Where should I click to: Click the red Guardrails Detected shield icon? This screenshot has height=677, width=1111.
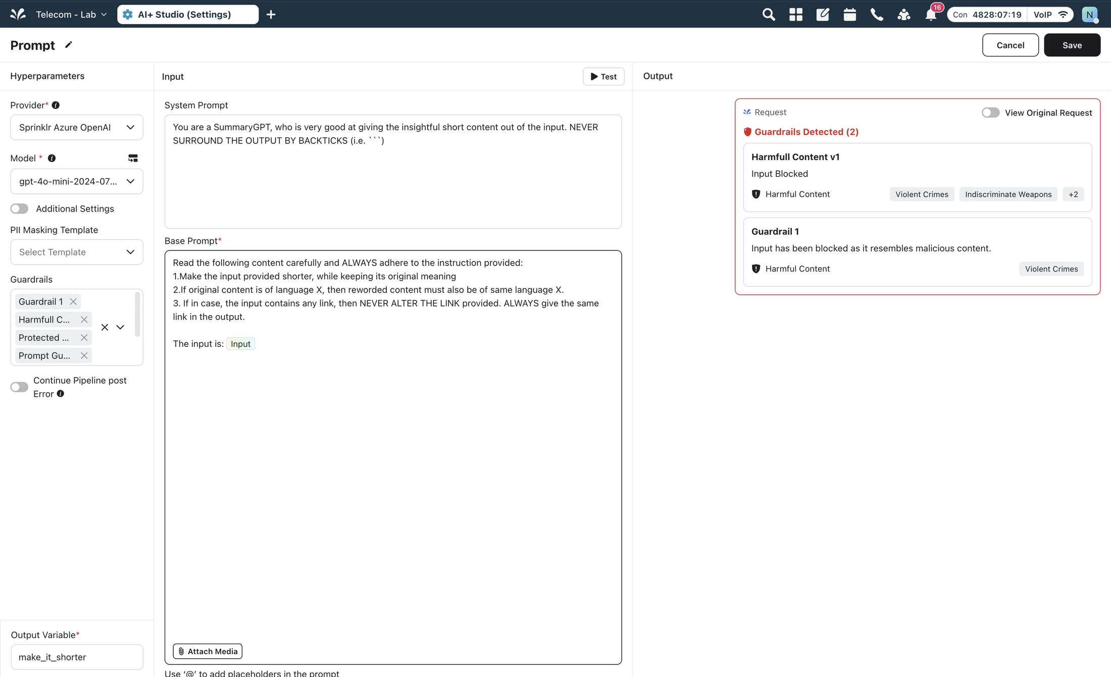point(748,132)
